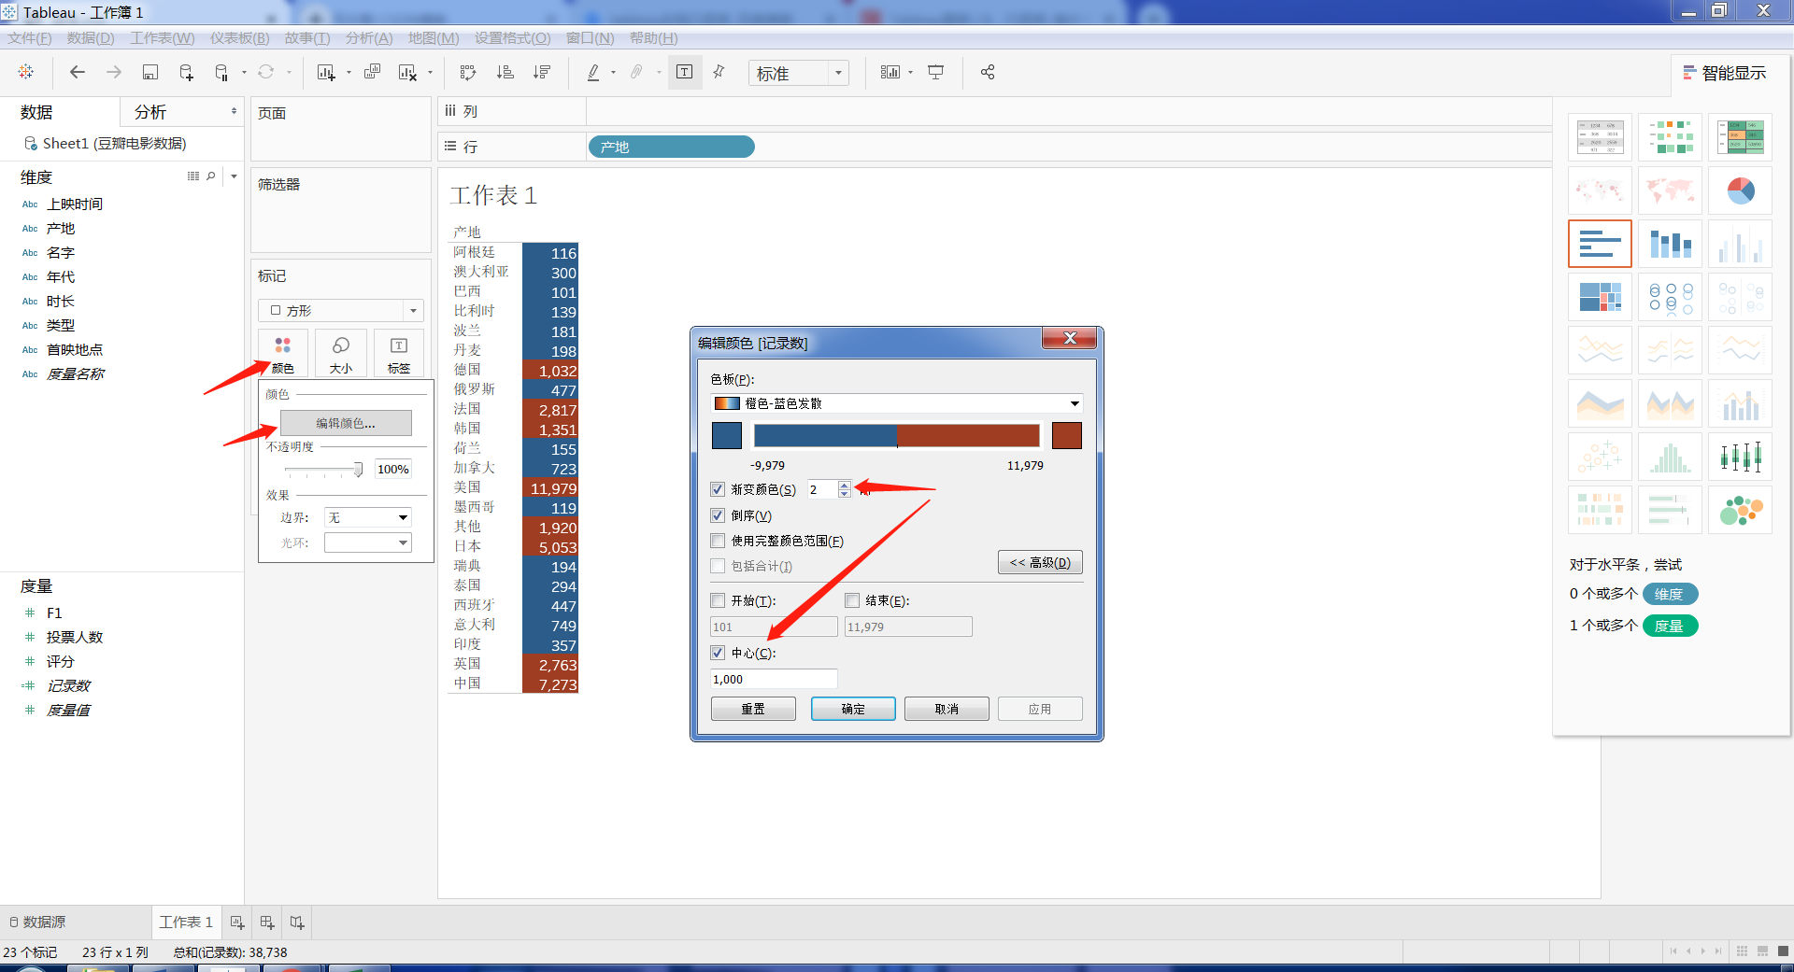Click the 重置 reset button
This screenshot has width=1794, height=972.
[753, 709]
